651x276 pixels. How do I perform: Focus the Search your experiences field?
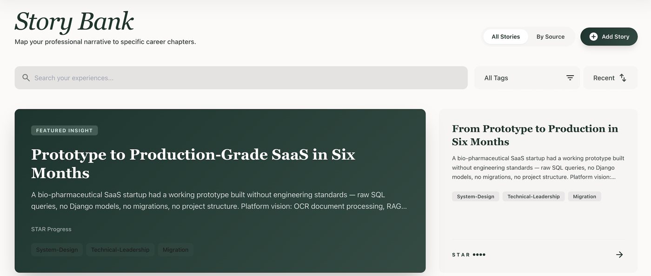[241, 78]
